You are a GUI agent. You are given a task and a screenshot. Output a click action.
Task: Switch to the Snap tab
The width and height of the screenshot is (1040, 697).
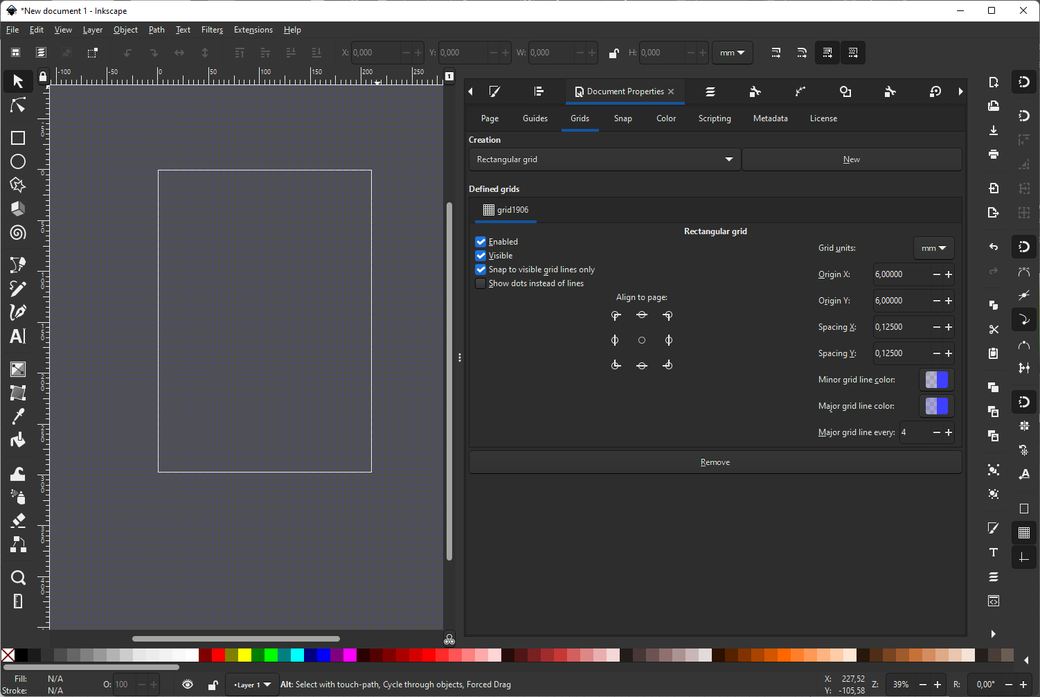622,118
